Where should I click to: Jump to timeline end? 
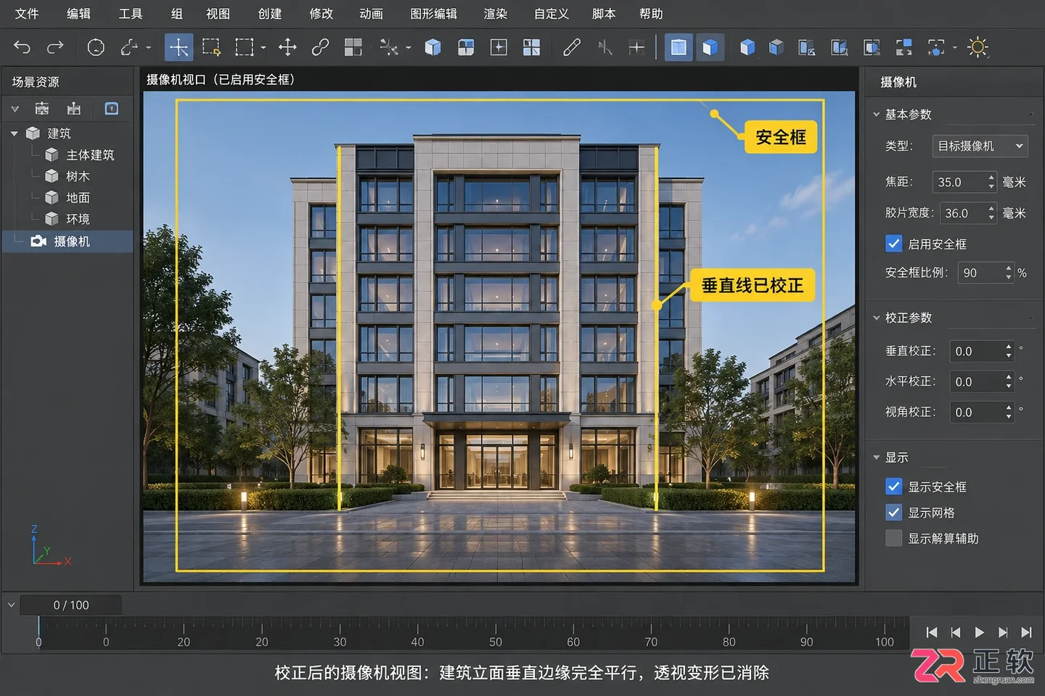pyautogui.click(x=1026, y=632)
